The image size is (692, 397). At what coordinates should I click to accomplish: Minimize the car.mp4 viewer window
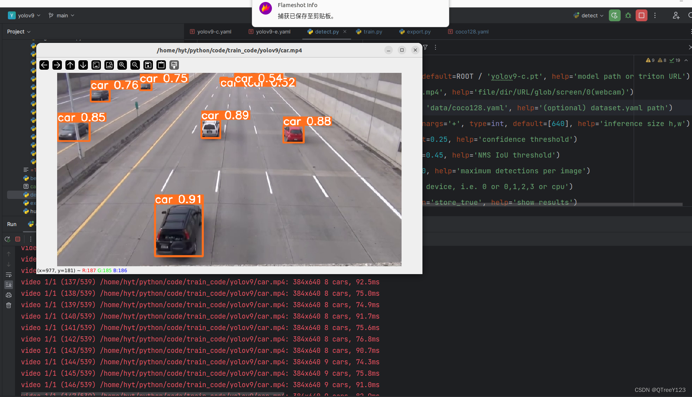pos(389,50)
